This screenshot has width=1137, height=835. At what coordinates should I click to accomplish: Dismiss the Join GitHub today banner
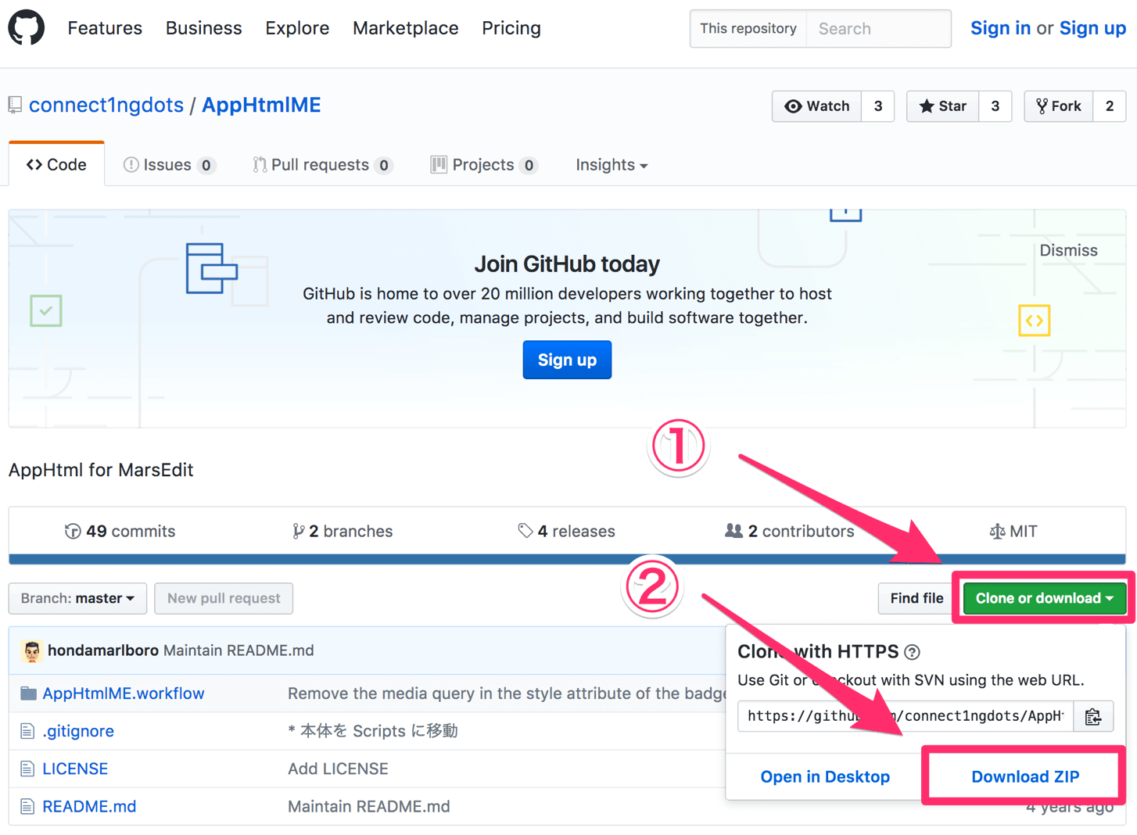point(1068,250)
